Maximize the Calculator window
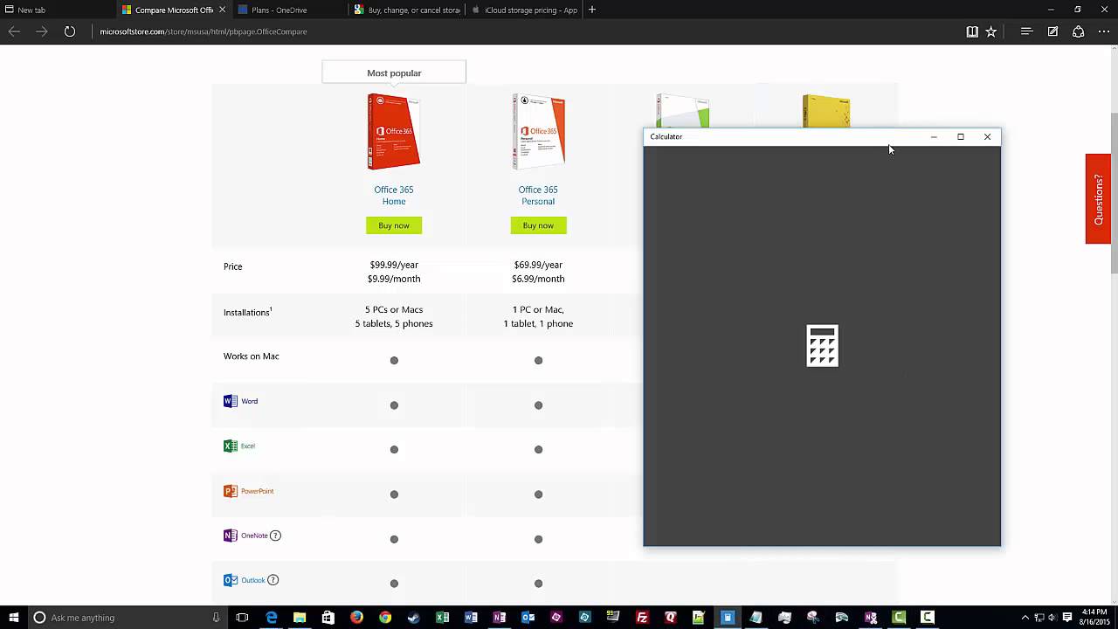This screenshot has height=629, width=1118. click(961, 136)
